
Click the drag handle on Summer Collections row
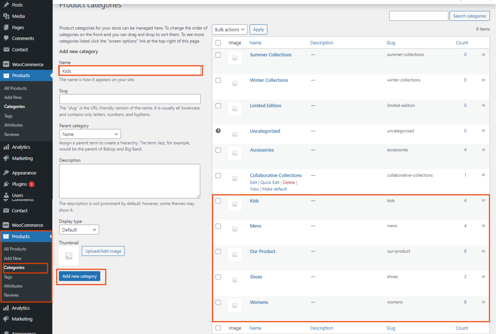[483, 55]
